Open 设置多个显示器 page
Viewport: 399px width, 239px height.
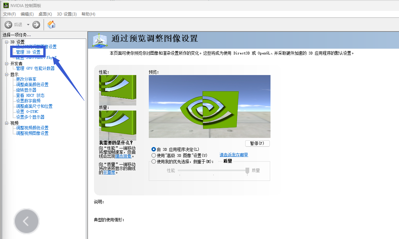click(x=30, y=117)
